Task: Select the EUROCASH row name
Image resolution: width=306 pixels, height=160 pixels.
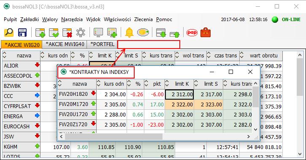Action: point(17,127)
